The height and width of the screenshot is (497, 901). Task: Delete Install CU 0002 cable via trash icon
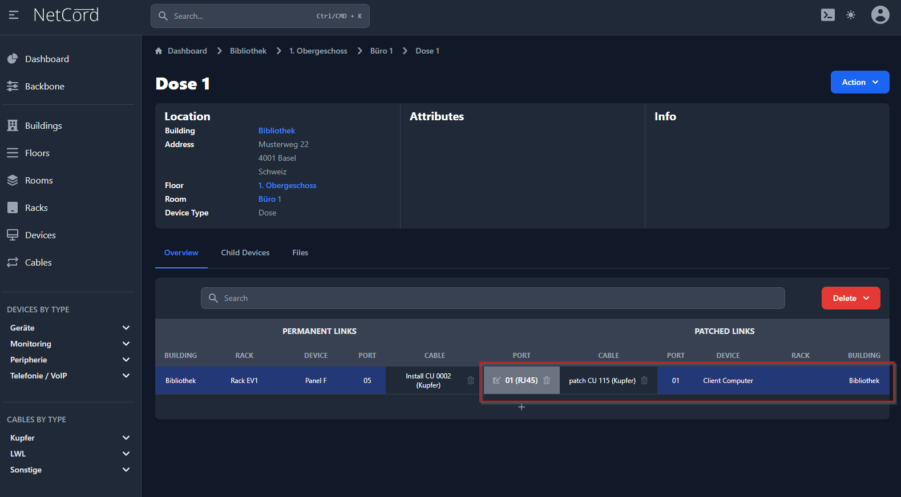pos(471,381)
